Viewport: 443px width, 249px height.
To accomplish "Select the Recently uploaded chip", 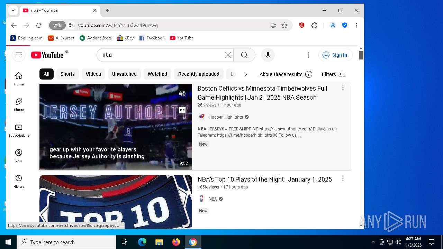I will coord(199,74).
